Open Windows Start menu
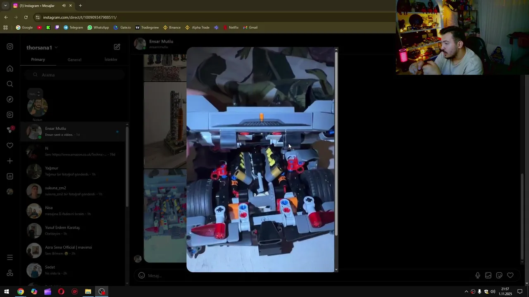The height and width of the screenshot is (297, 529). 7,292
